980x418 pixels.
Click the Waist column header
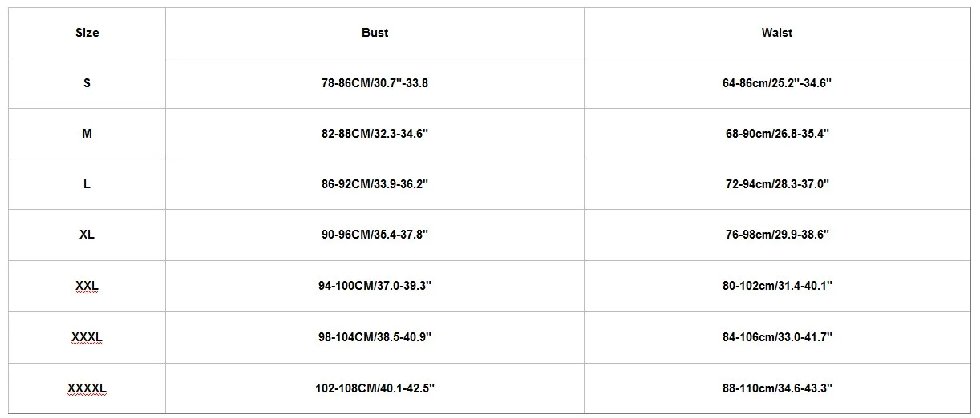[776, 33]
